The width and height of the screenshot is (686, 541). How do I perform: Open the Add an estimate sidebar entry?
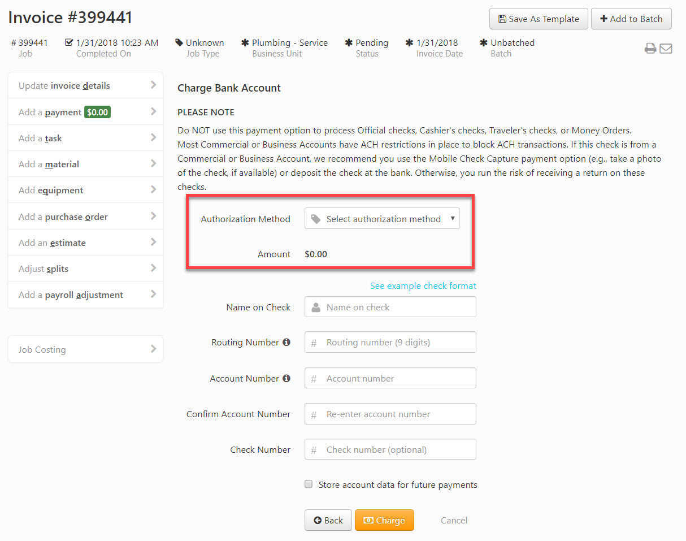(x=85, y=242)
